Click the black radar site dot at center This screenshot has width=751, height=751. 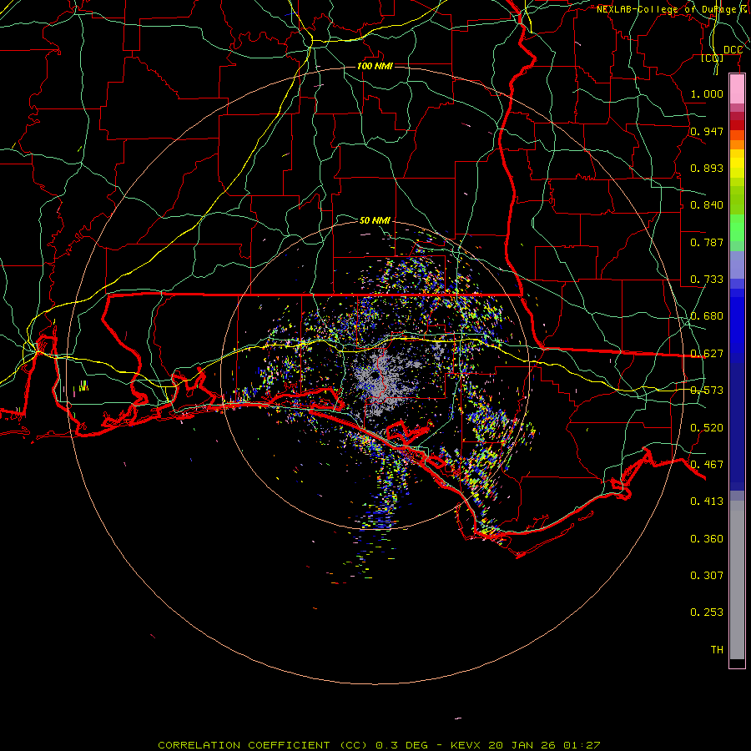tap(375, 375)
